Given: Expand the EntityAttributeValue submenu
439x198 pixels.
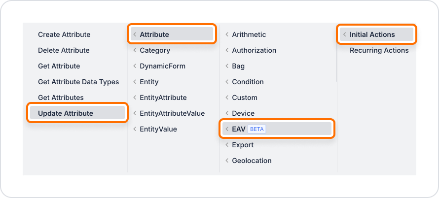Looking at the screenshot, I should (x=172, y=113).
